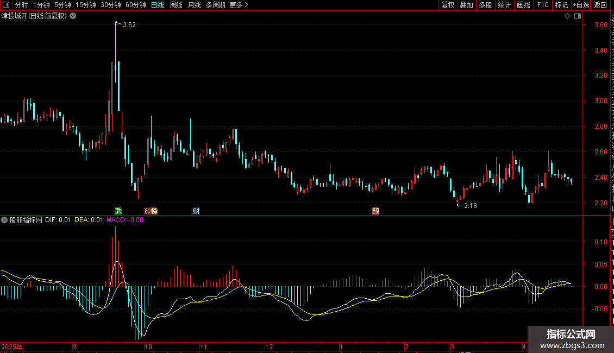Click the DIF: 0.01 indicator value
614x353 pixels.
click(58, 220)
